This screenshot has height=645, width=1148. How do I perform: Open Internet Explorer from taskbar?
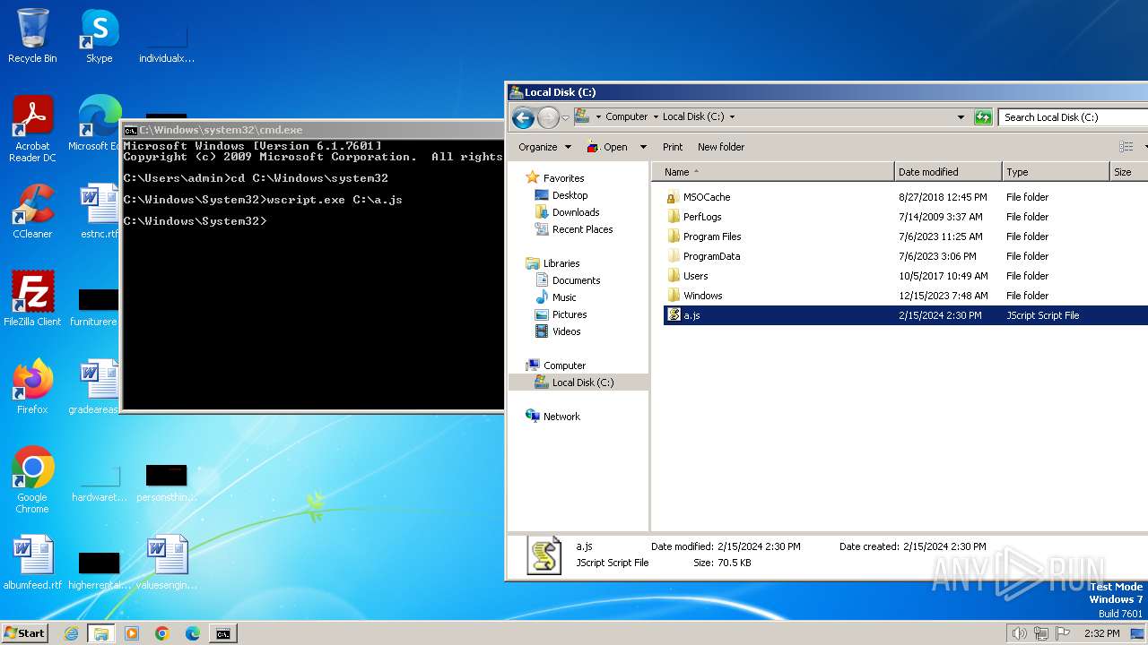(x=71, y=633)
